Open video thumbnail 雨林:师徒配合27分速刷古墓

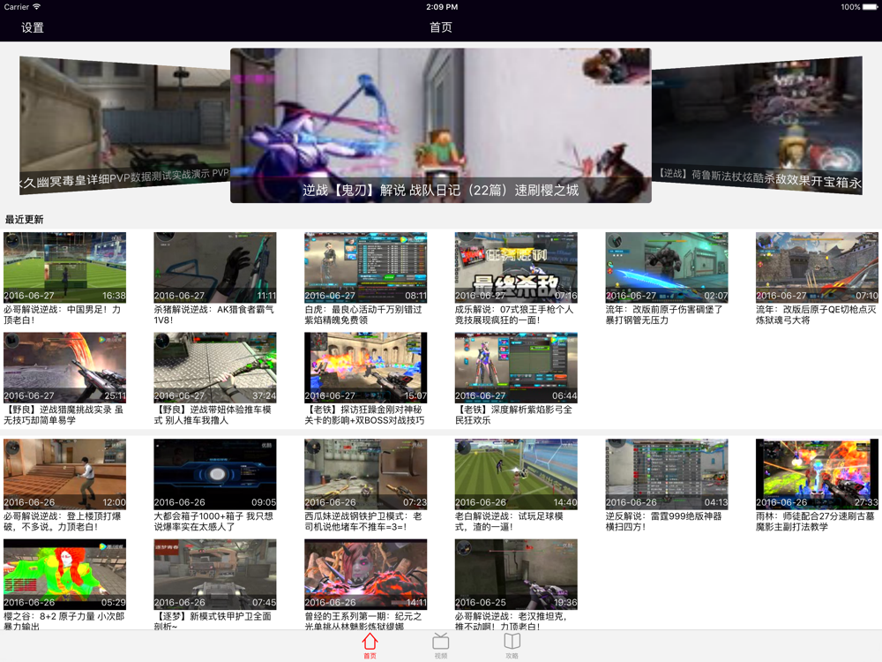pos(817,474)
